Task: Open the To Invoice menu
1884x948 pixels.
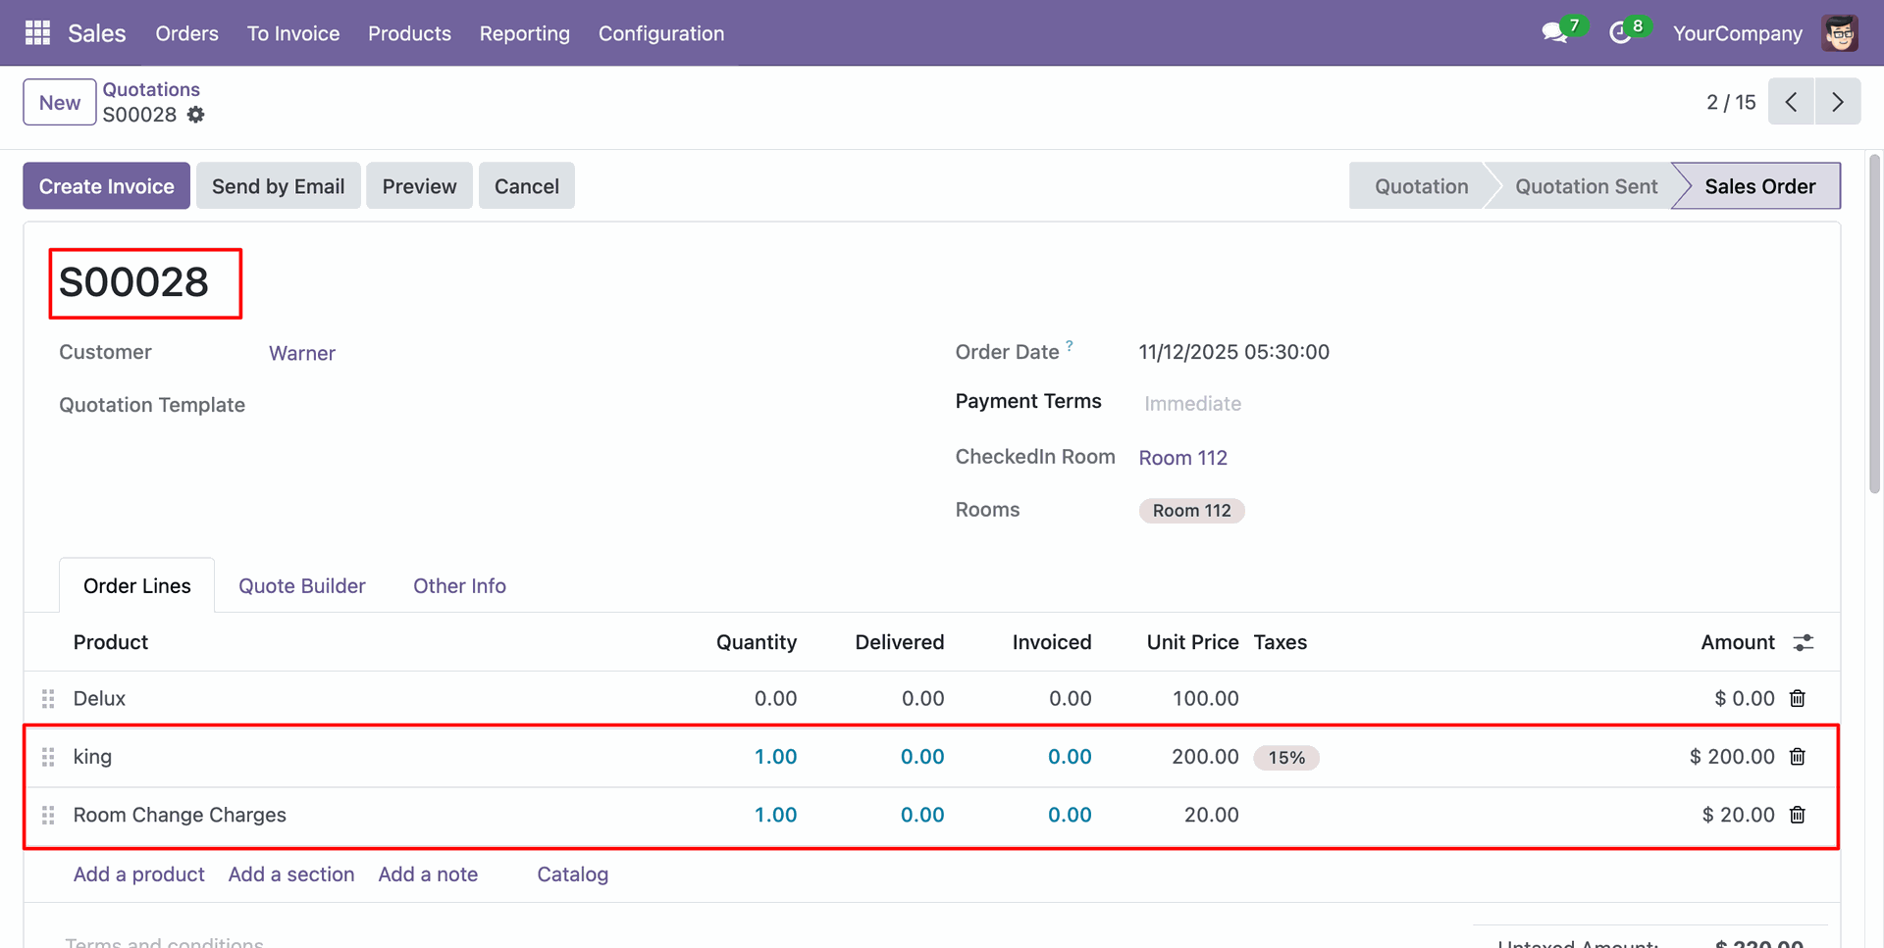Action: pyautogui.click(x=293, y=33)
